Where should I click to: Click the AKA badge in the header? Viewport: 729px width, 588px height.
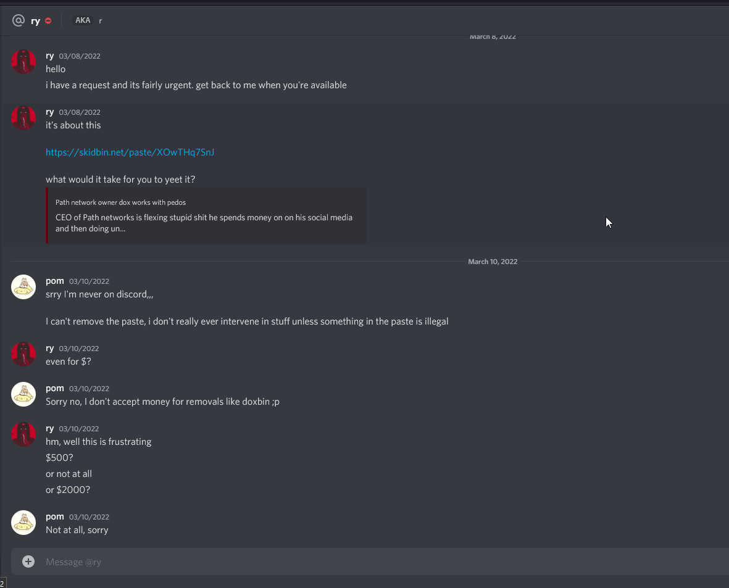(83, 20)
